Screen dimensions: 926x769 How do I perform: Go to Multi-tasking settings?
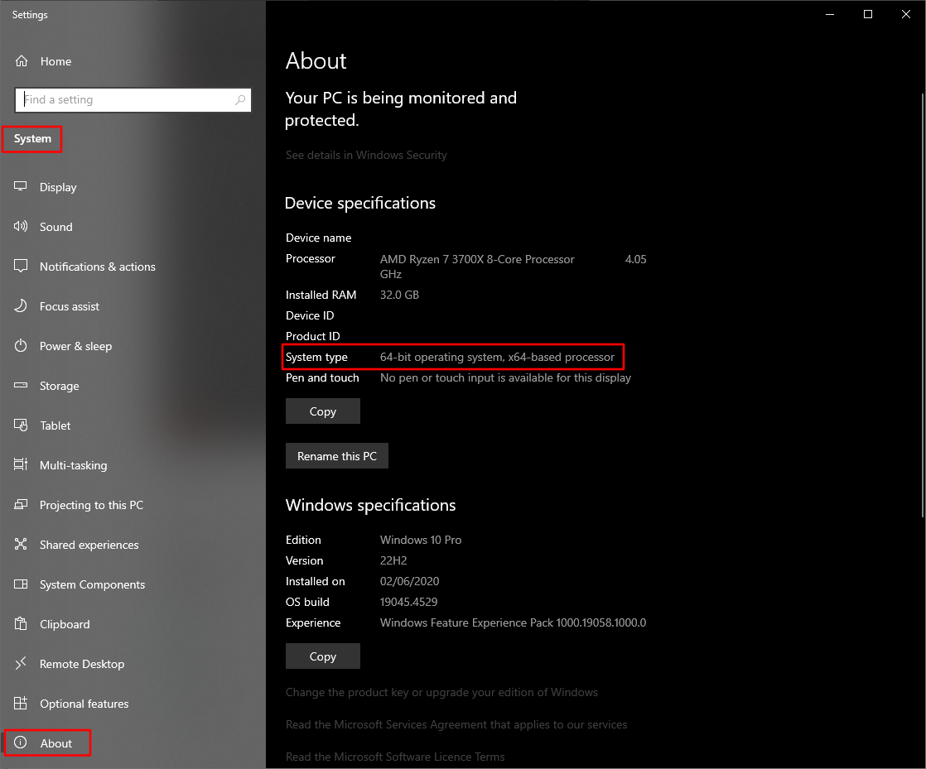[73, 465]
